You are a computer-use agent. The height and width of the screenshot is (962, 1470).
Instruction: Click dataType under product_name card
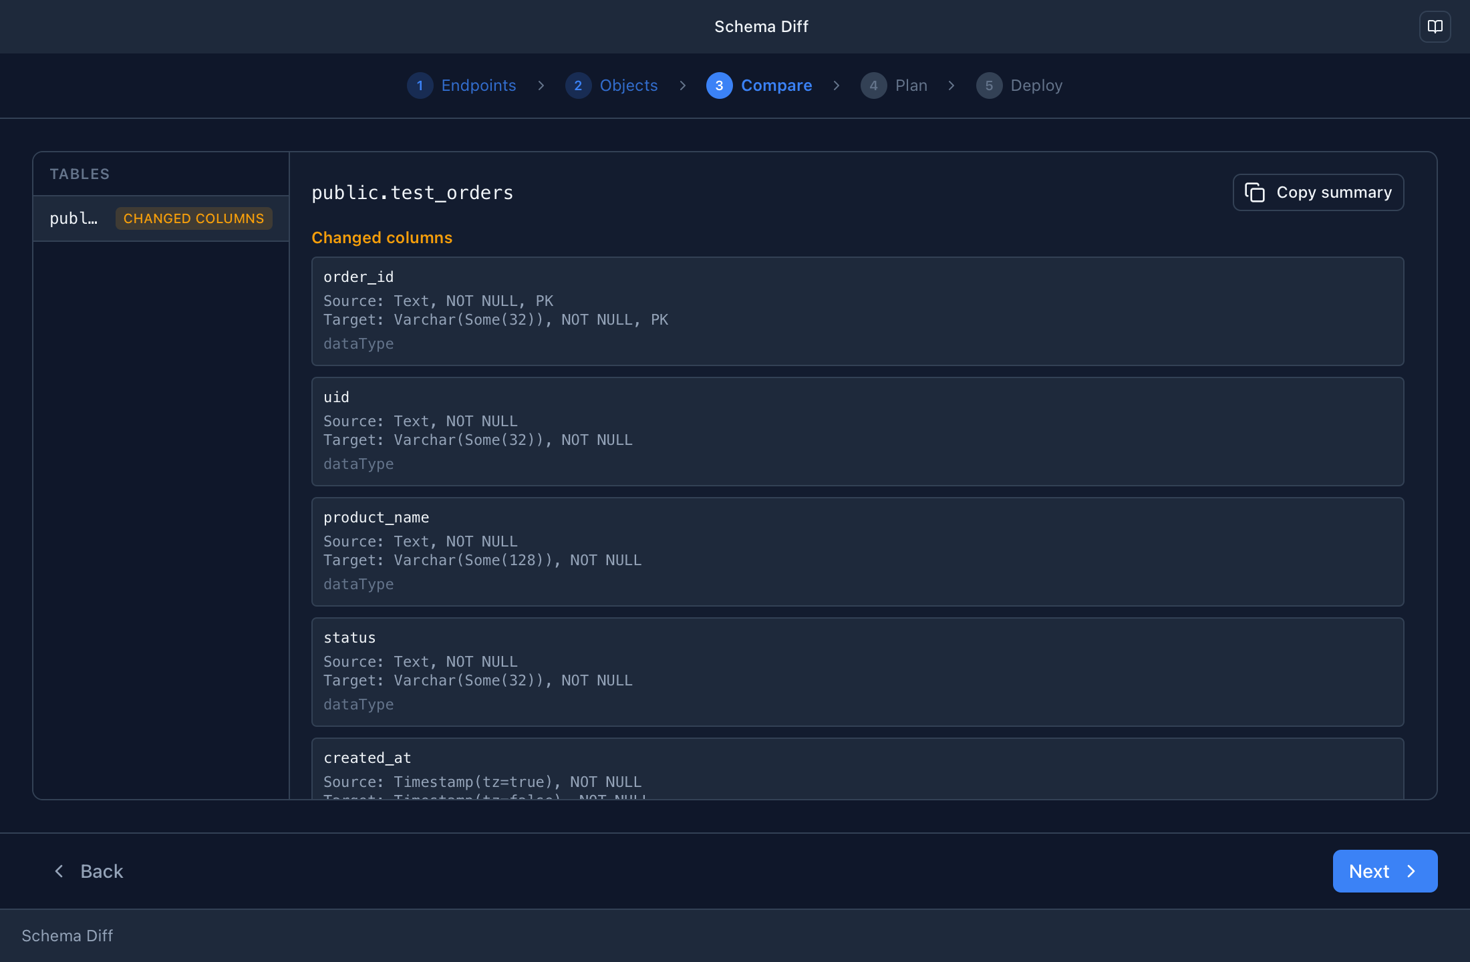tap(359, 584)
